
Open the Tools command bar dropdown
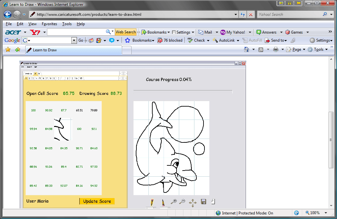coord(327,50)
